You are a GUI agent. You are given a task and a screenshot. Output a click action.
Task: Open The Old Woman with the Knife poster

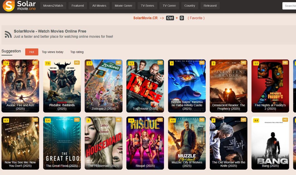[x=229, y=143]
